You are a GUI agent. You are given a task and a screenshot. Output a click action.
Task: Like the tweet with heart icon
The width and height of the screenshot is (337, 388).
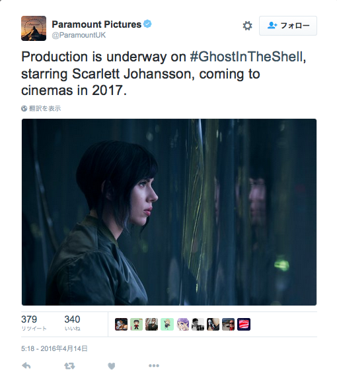112,366
